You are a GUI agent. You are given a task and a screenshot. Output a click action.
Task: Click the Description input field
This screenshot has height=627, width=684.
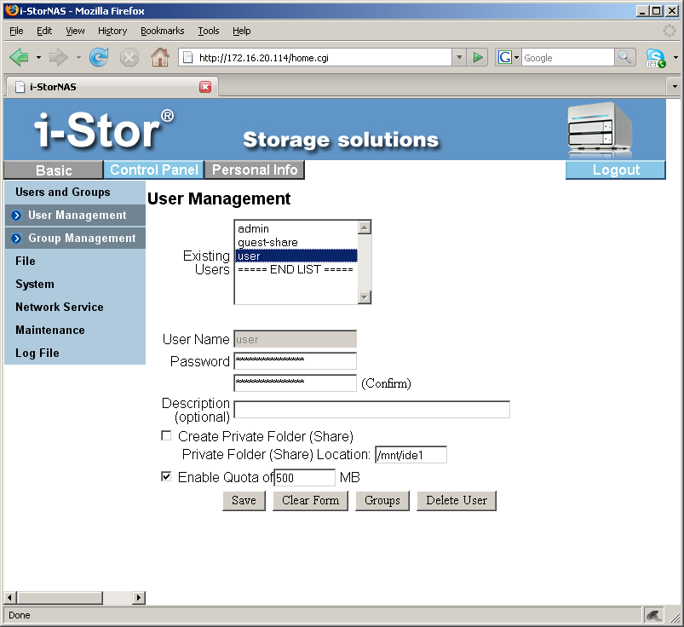[x=372, y=410]
